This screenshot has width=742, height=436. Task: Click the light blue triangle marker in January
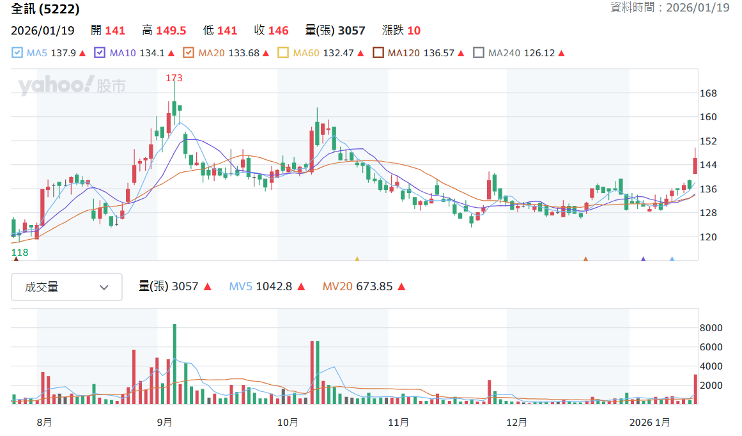pos(672,258)
